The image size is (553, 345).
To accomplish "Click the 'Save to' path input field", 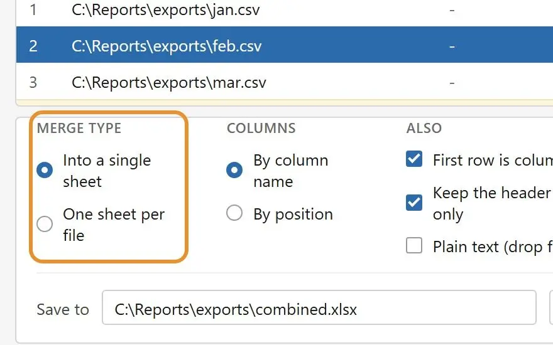I will tap(319, 308).
